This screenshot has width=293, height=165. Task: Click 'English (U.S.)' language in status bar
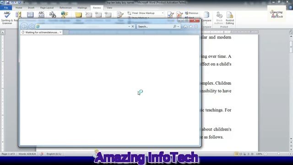(x=54, y=154)
